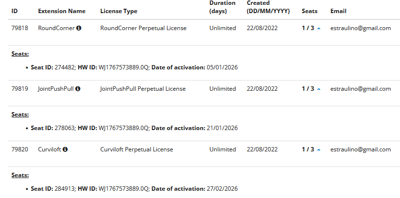This screenshot has width=400, height=198.
Task: Click the info icon next to RoundCorner
Action: point(79,28)
